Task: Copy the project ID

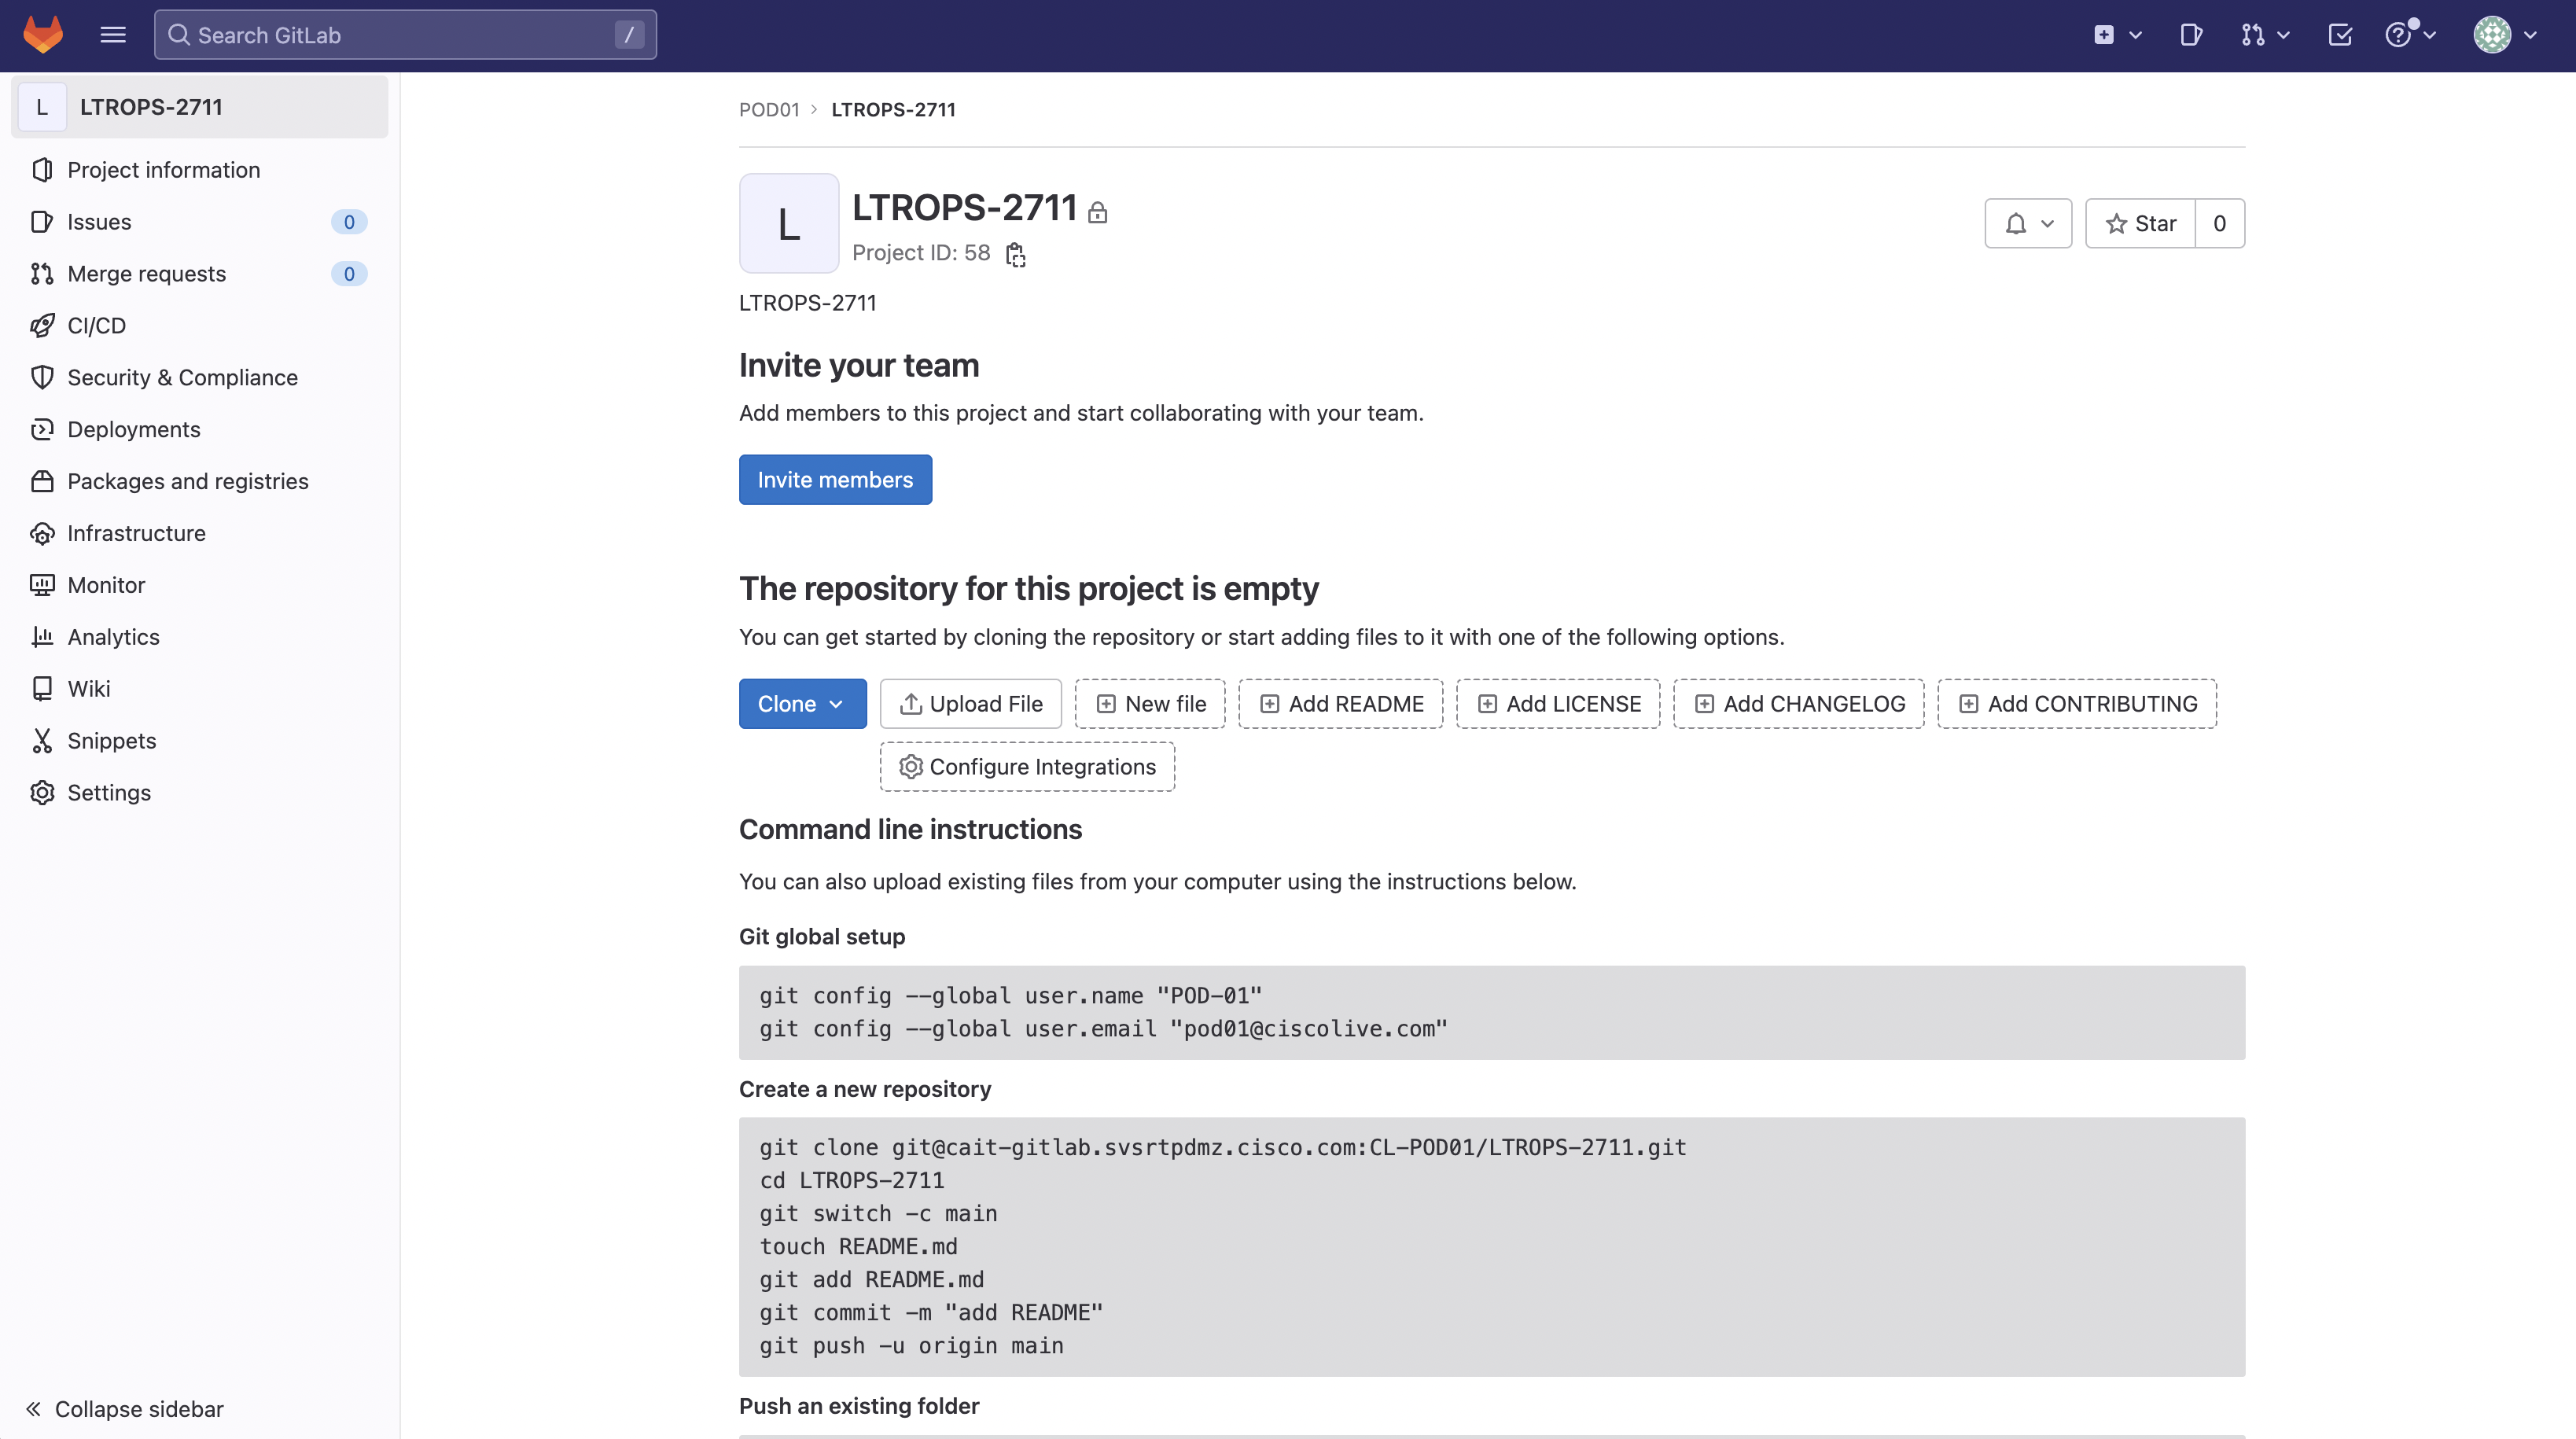Action: pyautogui.click(x=1016, y=255)
